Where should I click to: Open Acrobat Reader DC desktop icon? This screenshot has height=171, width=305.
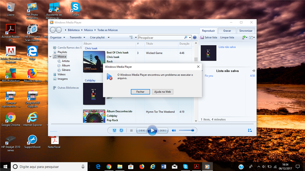point(11,33)
